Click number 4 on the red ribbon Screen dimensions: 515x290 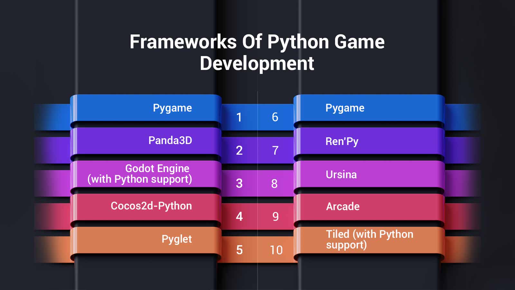(x=239, y=217)
